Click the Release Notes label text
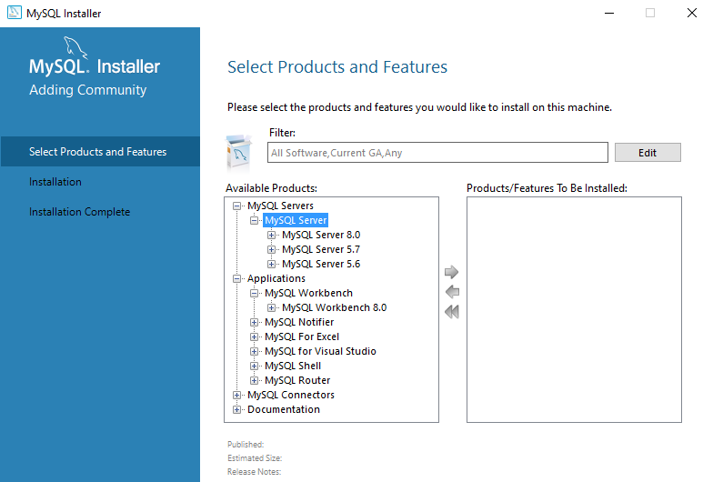The image size is (713, 482). [x=255, y=471]
